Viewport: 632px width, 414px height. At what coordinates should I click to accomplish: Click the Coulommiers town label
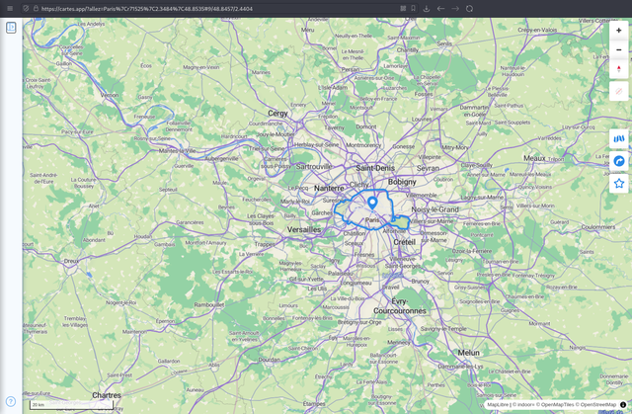pos(598,227)
